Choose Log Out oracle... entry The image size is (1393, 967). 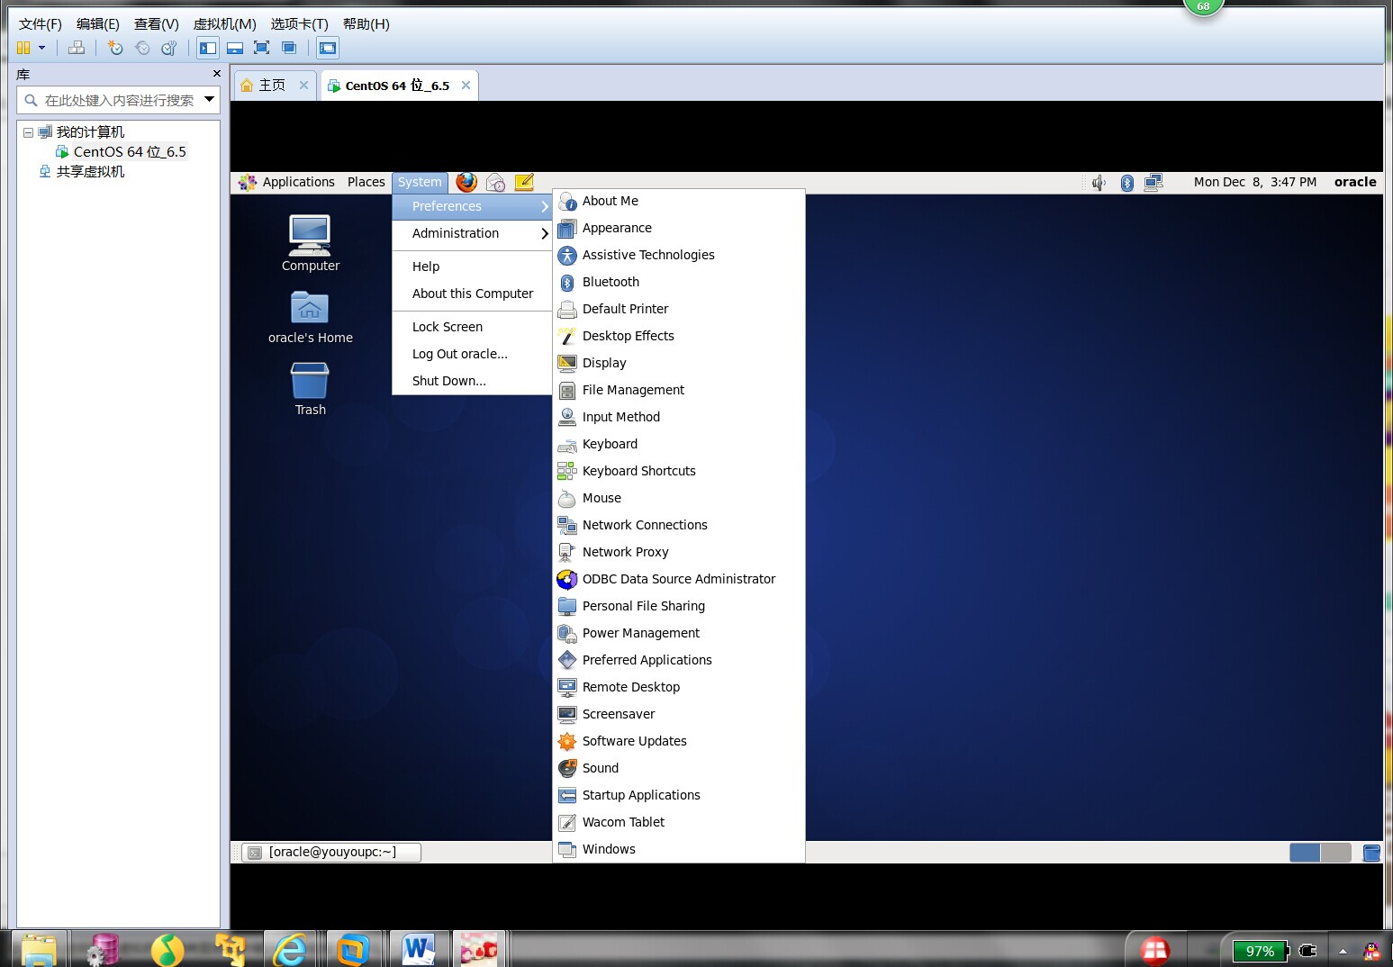tap(472, 354)
